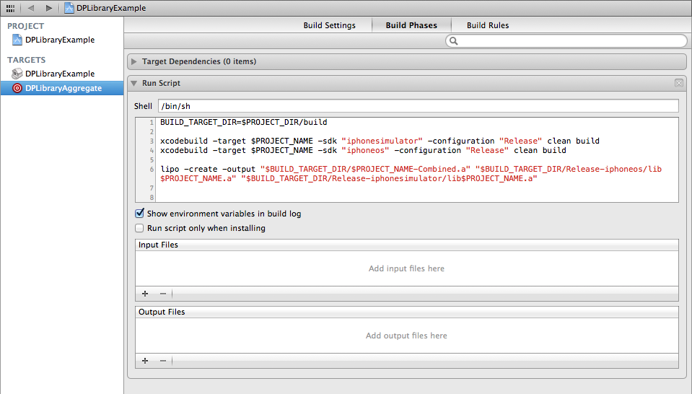Click line number 8 in script gutter

tap(152, 197)
